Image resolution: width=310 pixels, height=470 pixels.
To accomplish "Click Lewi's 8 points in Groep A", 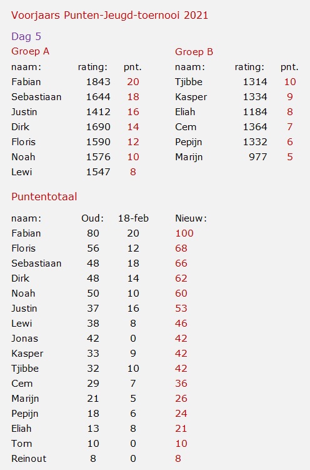I will pyautogui.click(x=133, y=172).
